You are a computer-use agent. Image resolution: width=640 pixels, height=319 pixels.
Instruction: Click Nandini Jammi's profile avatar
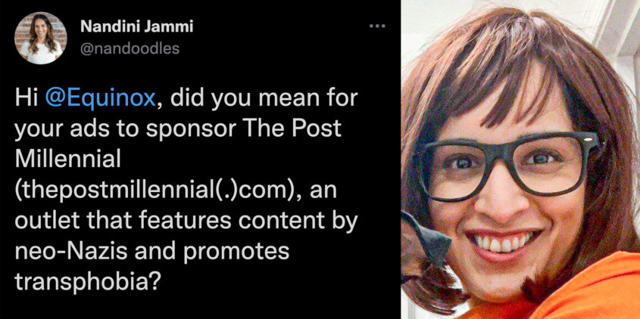click(x=40, y=38)
